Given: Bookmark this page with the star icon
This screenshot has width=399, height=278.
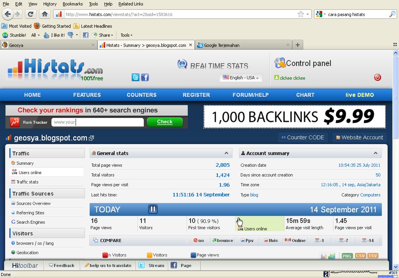Looking at the screenshot, I should pos(300,14).
